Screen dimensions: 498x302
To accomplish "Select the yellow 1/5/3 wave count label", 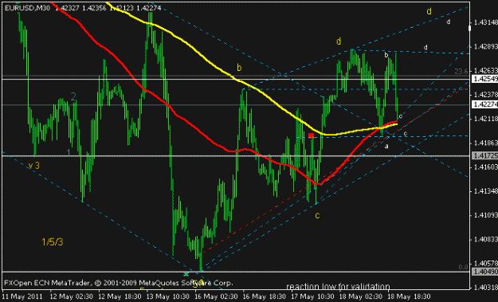I will tap(53, 242).
